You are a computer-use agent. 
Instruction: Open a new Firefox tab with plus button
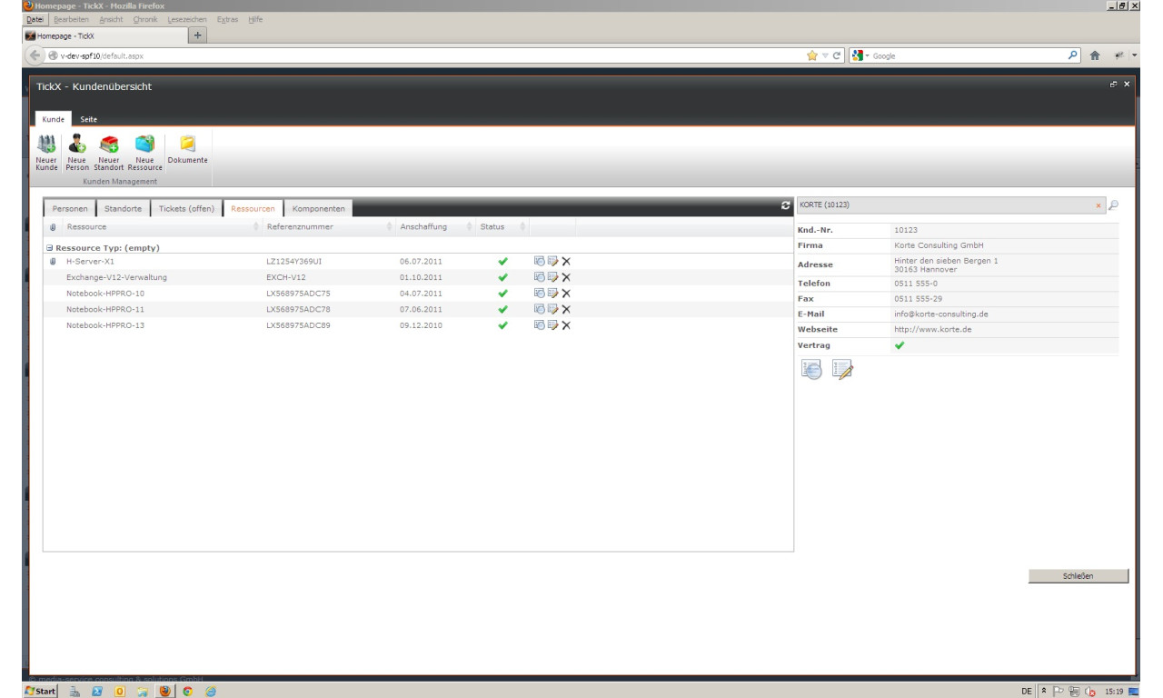click(199, 35)
